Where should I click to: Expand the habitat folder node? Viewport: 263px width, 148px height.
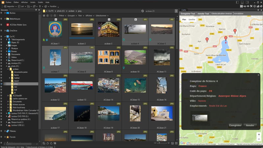tap(10, 78)
